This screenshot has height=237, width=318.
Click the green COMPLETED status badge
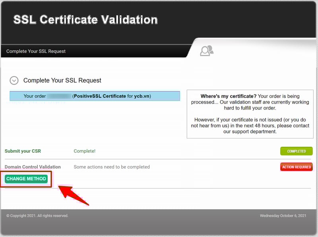(296, 151)
